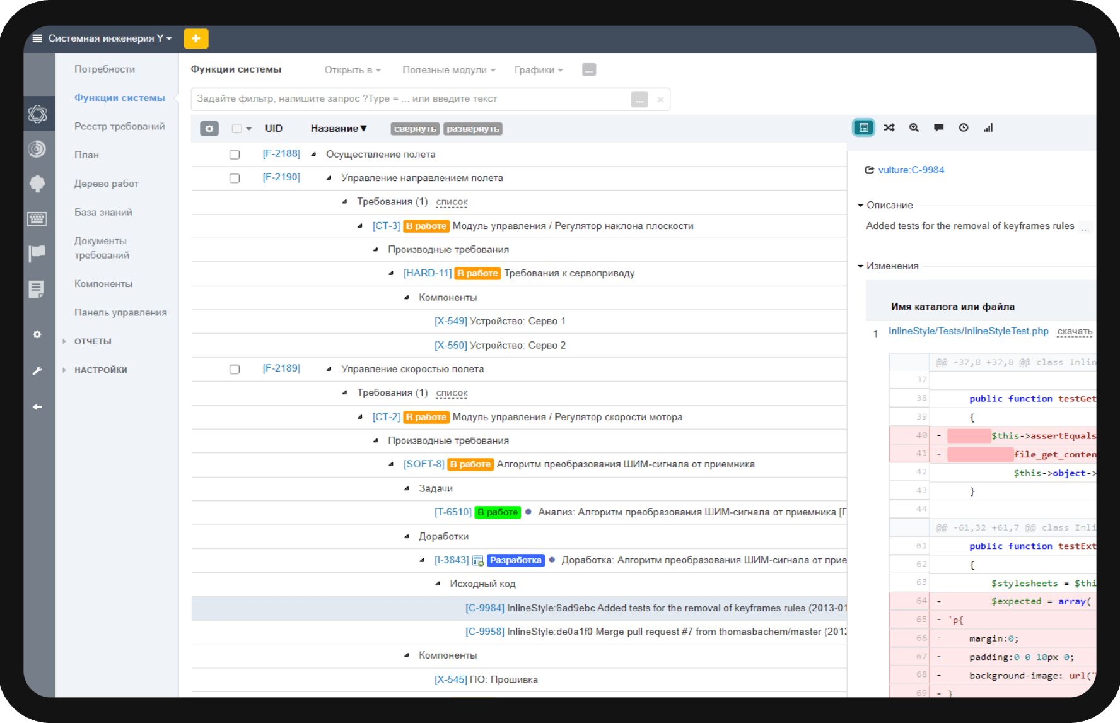Open comments speech bubble icon

coord(938,128)
